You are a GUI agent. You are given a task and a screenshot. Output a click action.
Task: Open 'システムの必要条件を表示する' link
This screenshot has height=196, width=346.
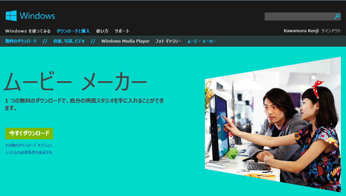tap(29, 152)
